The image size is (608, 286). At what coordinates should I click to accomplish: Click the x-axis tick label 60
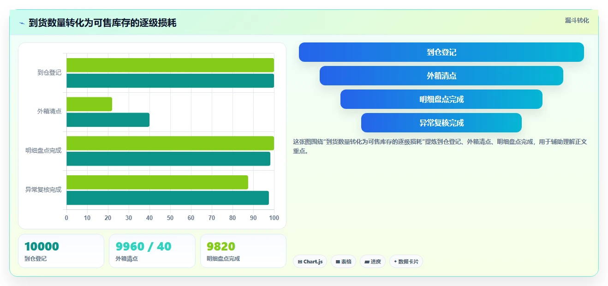(x=191, y=218)
